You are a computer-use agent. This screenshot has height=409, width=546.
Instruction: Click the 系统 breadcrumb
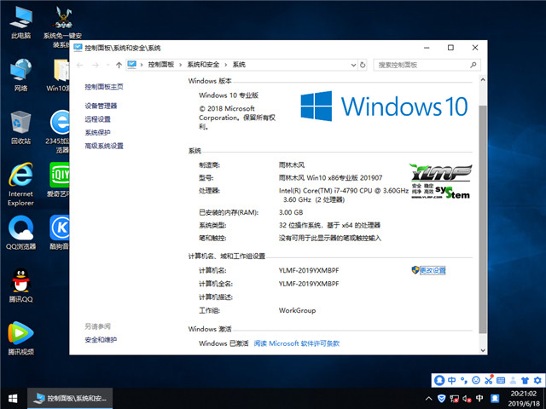(239, 65)
